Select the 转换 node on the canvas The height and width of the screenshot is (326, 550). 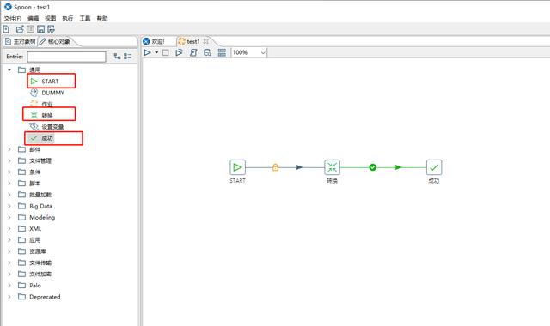click(332, 167)
